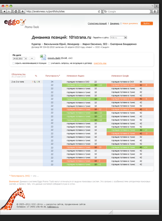Click the Изменения Google column header
162x221 pixels.
(x=120, y=76)
